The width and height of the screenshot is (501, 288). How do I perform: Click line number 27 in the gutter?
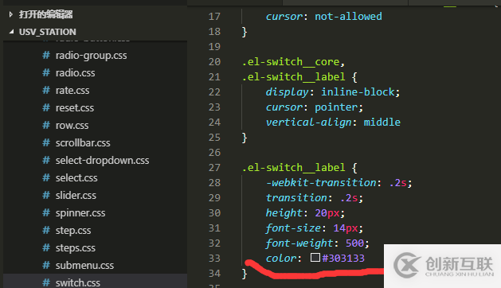point(214,168)
